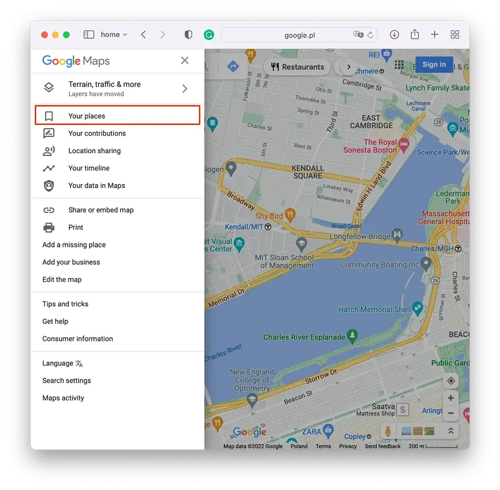The height and width of the screenshot is (490, 500).
Task: Click the Safari downloads icon
Action: pyautogui.click(x=395, y=35)
